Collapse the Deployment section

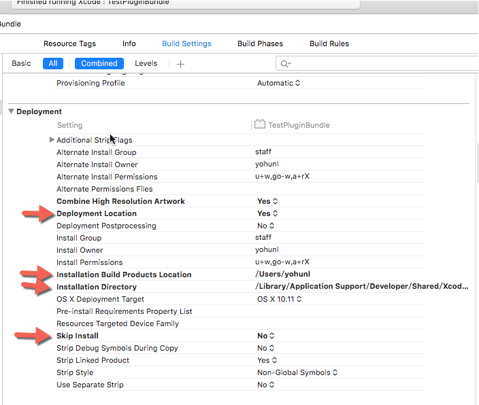[x=11, y=111]
